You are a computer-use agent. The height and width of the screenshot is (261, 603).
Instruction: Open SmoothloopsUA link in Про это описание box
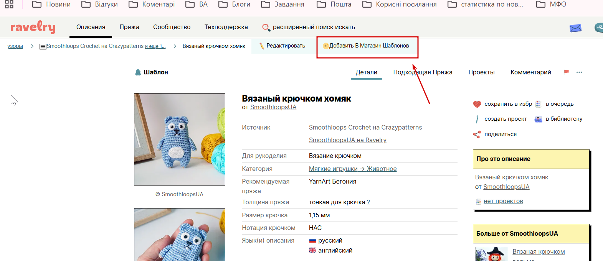(506, 187)
